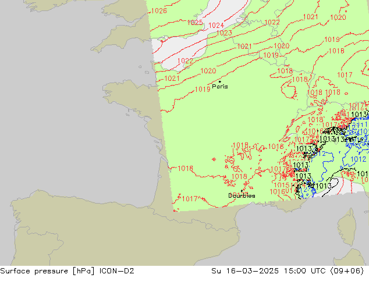The height and width of the screenshot is (285, 369).
Task: Click the Dourbies city label
Action: [x=242, y=195]
